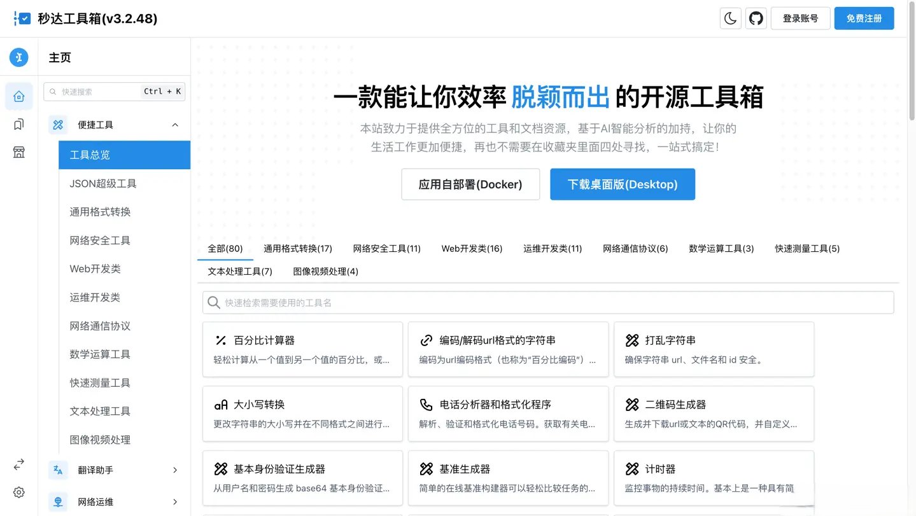Click the 免费注册 button

click(x=864, y=18)
